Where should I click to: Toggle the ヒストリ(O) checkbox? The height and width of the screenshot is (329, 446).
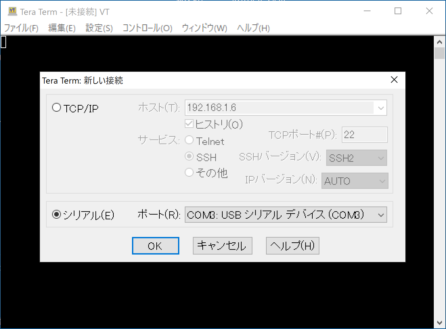[189, 124]
